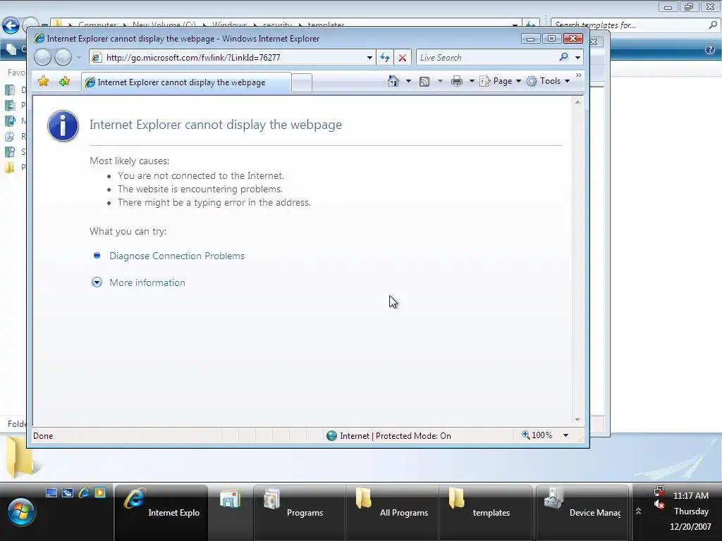Click the Print icon
Image resolution: width=722 pixels, height=541 pixels.
click(x=457, y=82)
